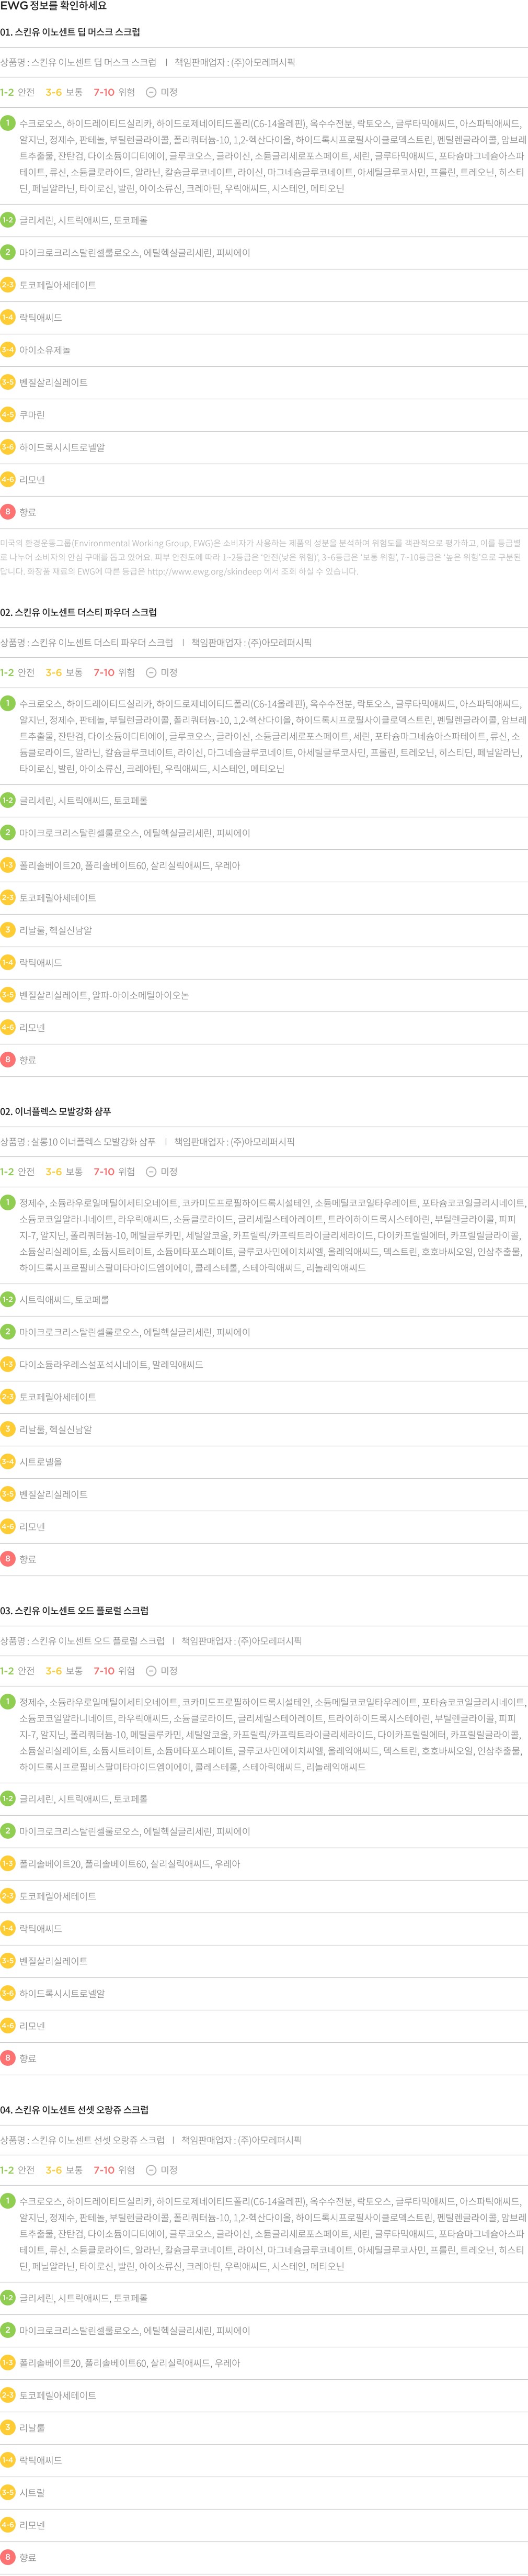528x2576 pixels.
Task: Select heading 04. 스킨유 이노센트 선셋 오랑쥬 스크럽
Action: (75, 2110)
